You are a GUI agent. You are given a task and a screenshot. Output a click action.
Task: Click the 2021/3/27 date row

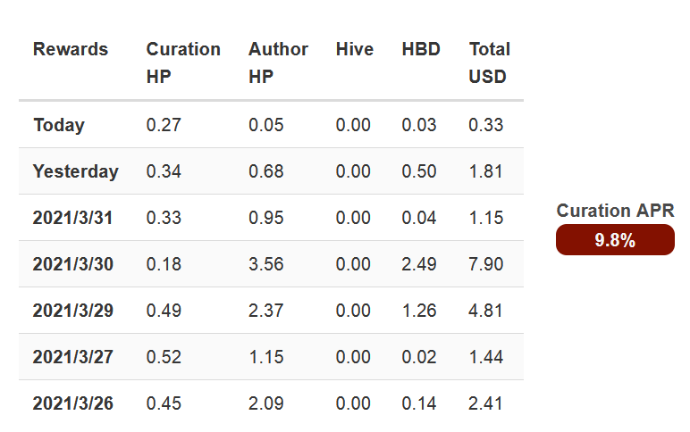point(271,357)
